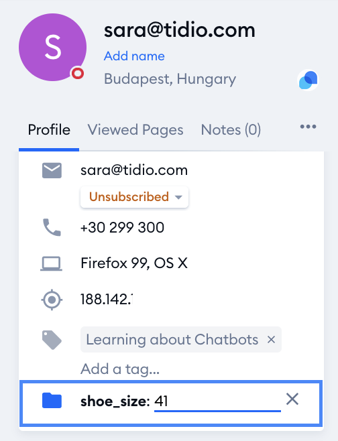Open the Unsubscribed status dropdown

point(134,197)
